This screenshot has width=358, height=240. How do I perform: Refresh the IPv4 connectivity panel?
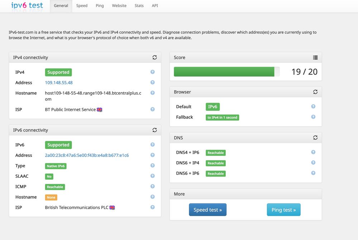click(x=154, y=57)
